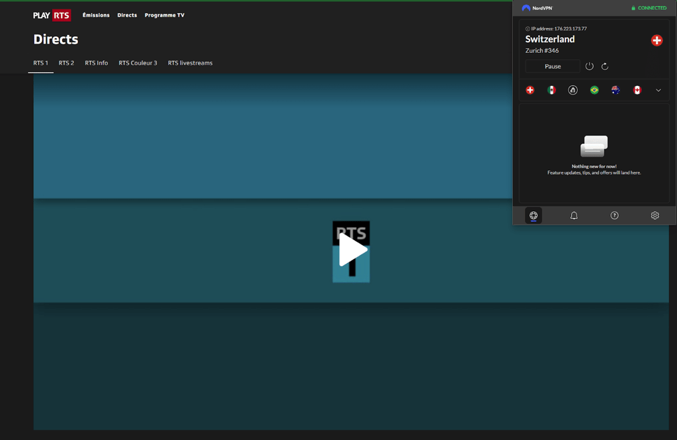The width and height of the screenshot is (677, 440).
Task: Switch to the RTS 2 tab
Action: [x=66, y=63]
